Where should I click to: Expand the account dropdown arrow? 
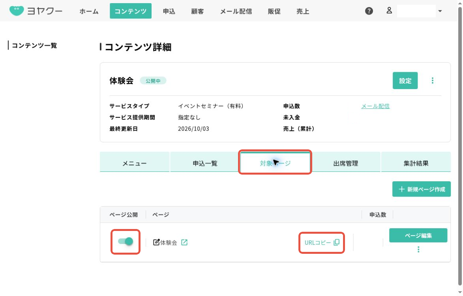tap(440, 11)
